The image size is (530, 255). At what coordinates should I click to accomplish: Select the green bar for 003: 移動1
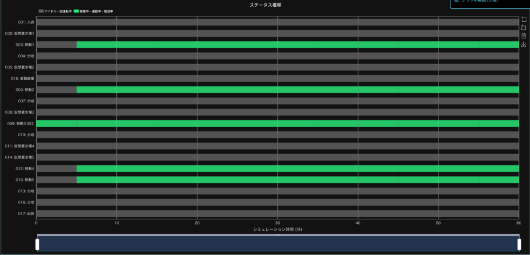tap(298, 45)
